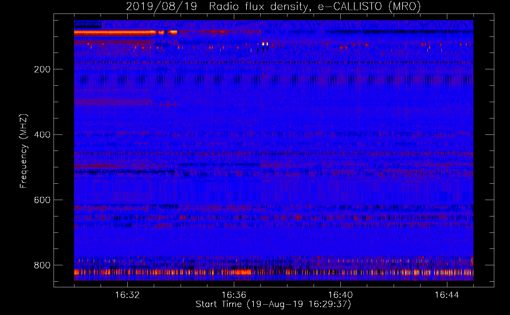Click the 200 frequency tick label
This screenshot has width=510, height=315.
[42, 69]
